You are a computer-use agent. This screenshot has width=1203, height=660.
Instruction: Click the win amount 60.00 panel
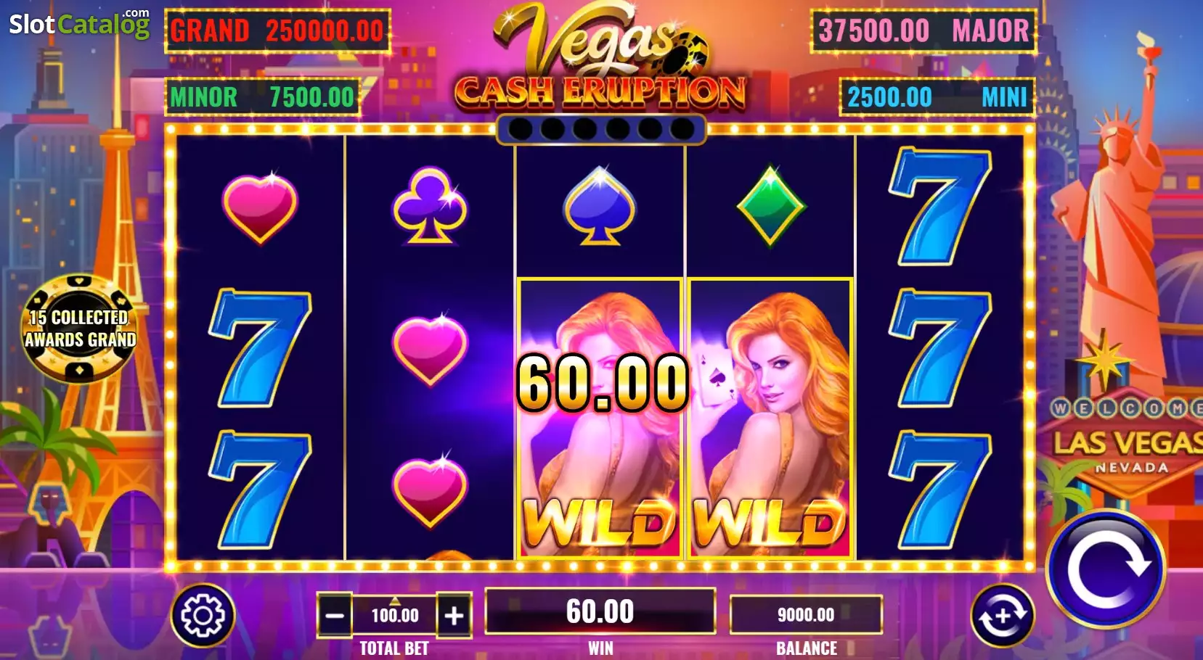coord(600,611)
